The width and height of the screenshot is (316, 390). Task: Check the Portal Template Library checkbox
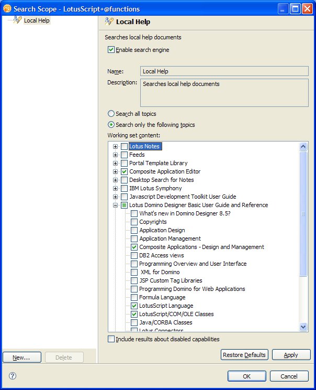[x=124, y=163]
